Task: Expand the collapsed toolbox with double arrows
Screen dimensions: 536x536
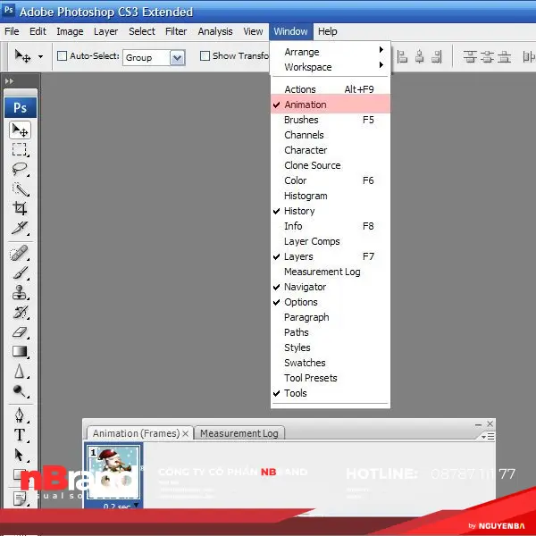Action: 9,81
